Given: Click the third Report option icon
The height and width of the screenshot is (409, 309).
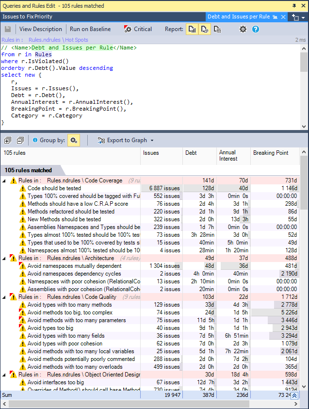Looking at the screenshot, I should click(x=217, y=29).
